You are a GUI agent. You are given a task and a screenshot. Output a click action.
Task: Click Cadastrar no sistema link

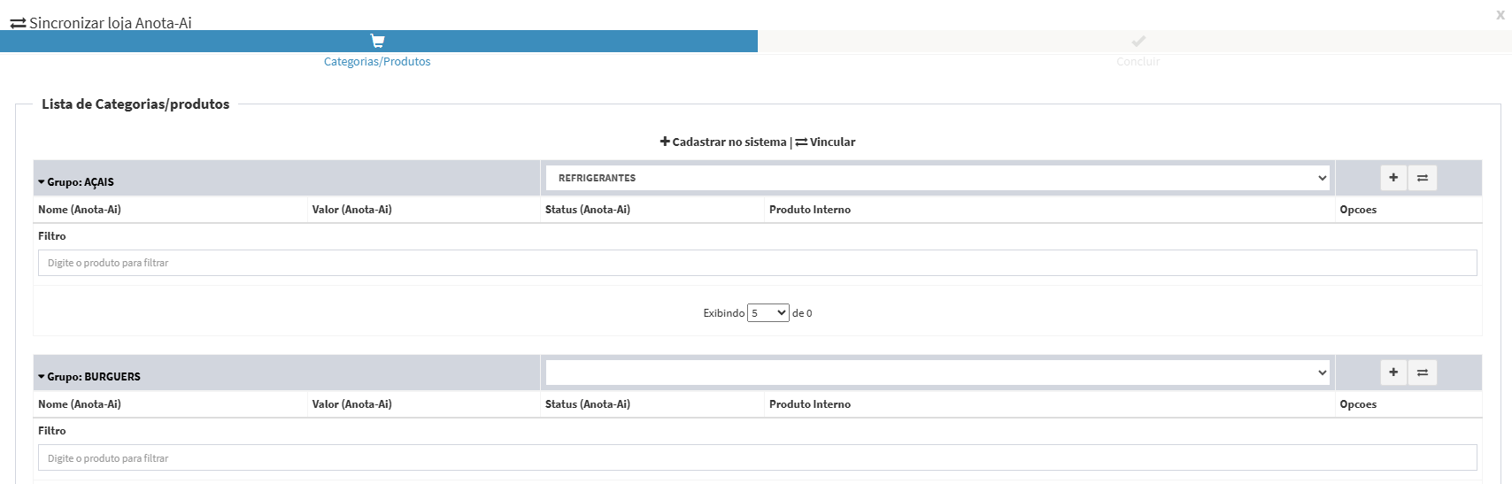click(723, 142)
